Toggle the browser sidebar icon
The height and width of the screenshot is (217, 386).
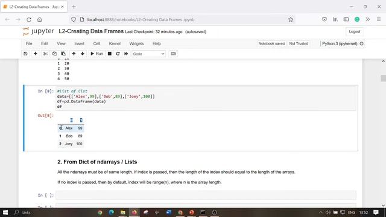click(x=346, y=19)
